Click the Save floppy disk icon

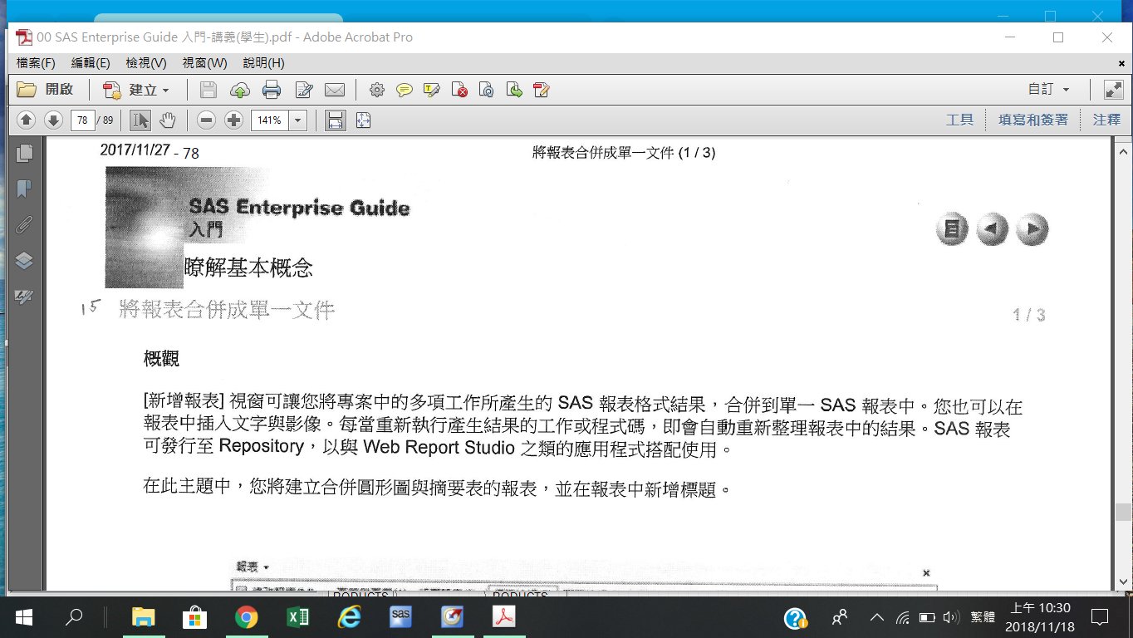point(208,90)
